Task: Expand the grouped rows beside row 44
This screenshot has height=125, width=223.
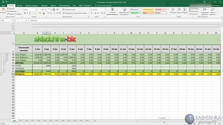Action: point(7,57)
